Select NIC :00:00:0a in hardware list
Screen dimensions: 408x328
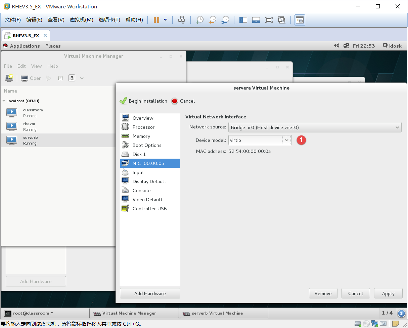[x=150, y=163]
